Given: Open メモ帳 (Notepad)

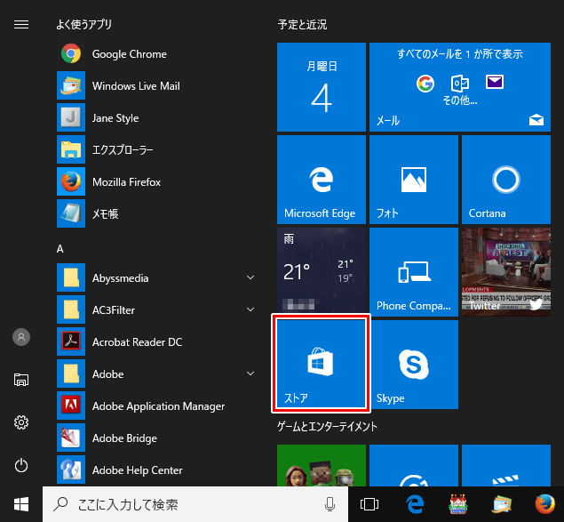Looking at the screenshot, I should click(x=157, y=213).
